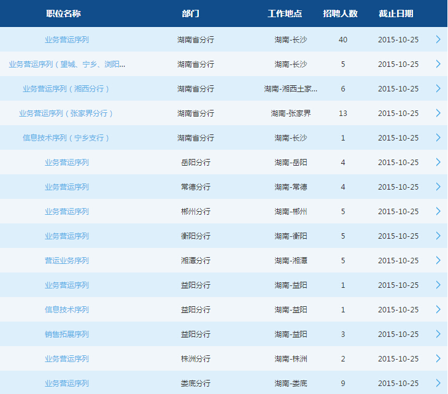Screen dimensions: 448x394
Task: Expand the 销售拓展序列 row via its chevron
Action: [438, 334]
